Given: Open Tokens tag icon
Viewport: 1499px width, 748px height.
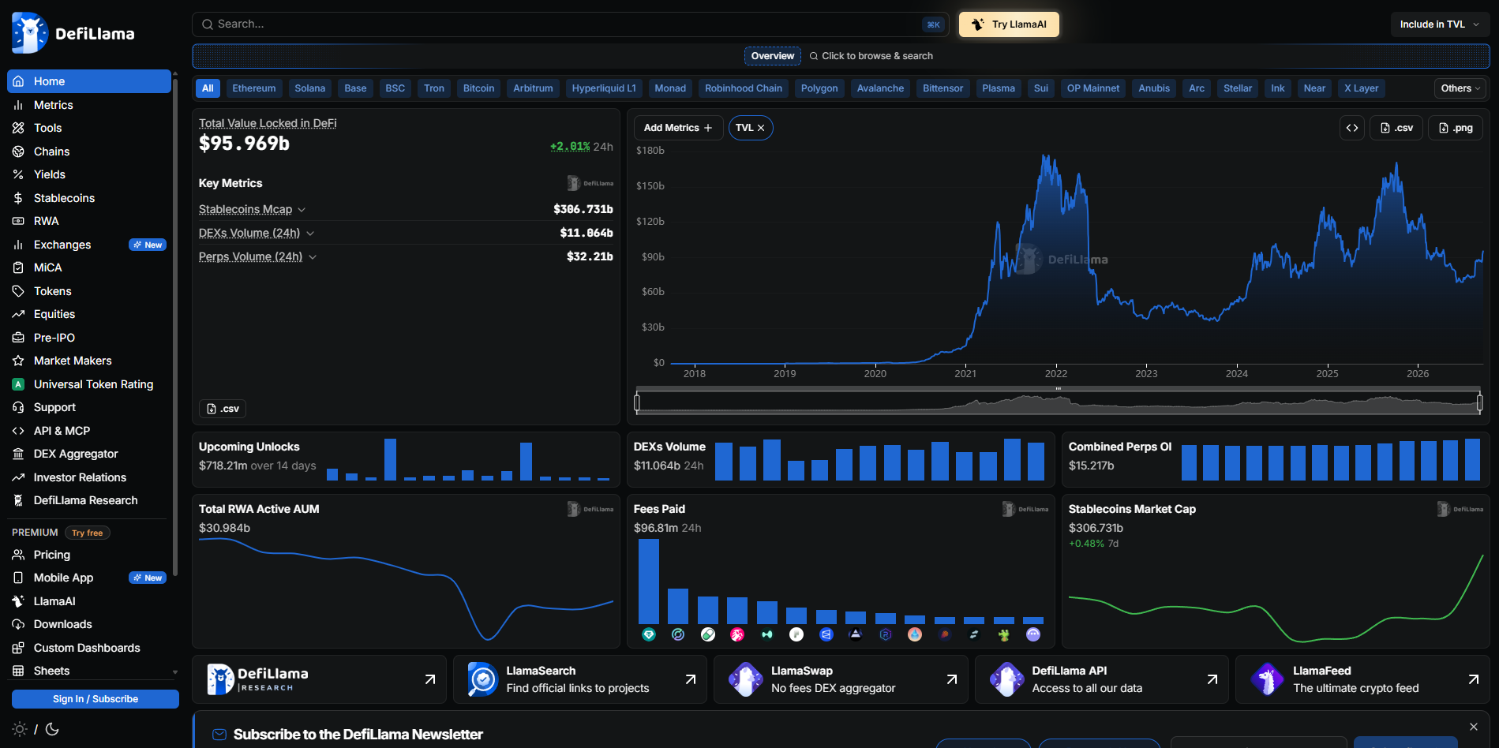Looking at the screenshot, I should (18, 291).
